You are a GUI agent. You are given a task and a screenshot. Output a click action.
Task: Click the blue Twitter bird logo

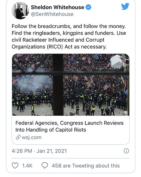(x=125, y=6)
